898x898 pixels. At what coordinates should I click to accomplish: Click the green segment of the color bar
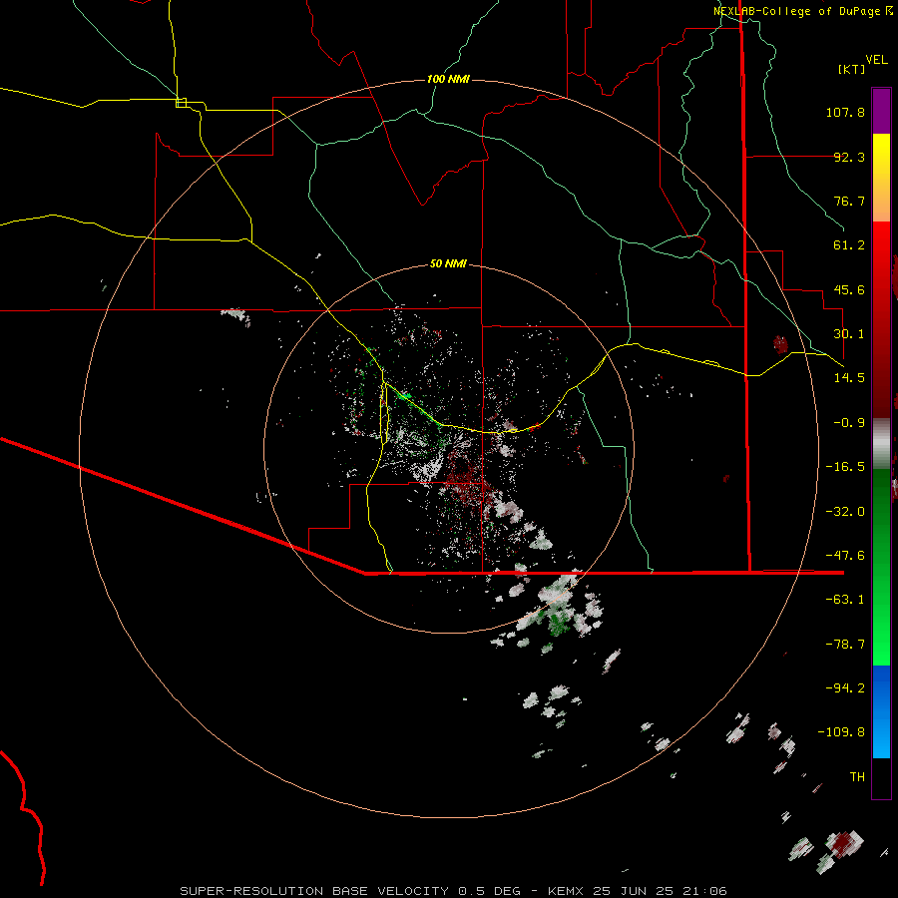tap(881, 567)
